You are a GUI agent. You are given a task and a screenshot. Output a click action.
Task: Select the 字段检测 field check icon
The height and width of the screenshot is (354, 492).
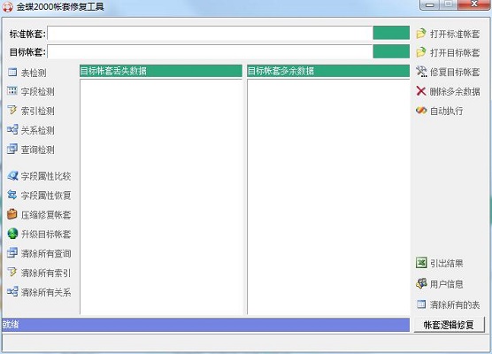12,91
